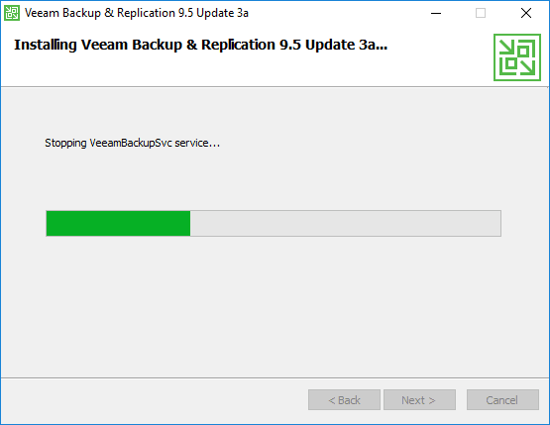Click the right edge of the green progress fill

[189, 223]
